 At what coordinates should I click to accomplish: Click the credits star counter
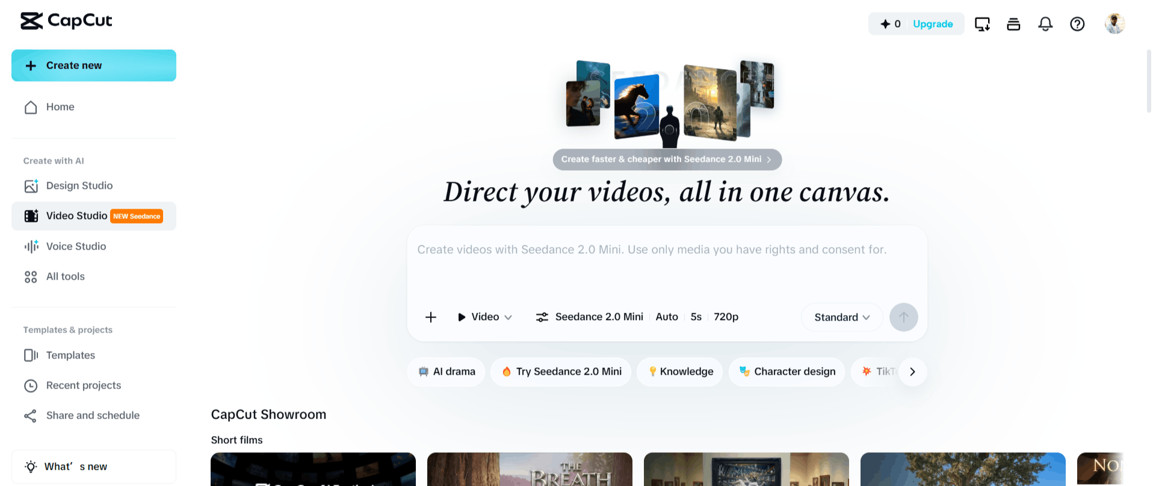click(x=891, y=24)
